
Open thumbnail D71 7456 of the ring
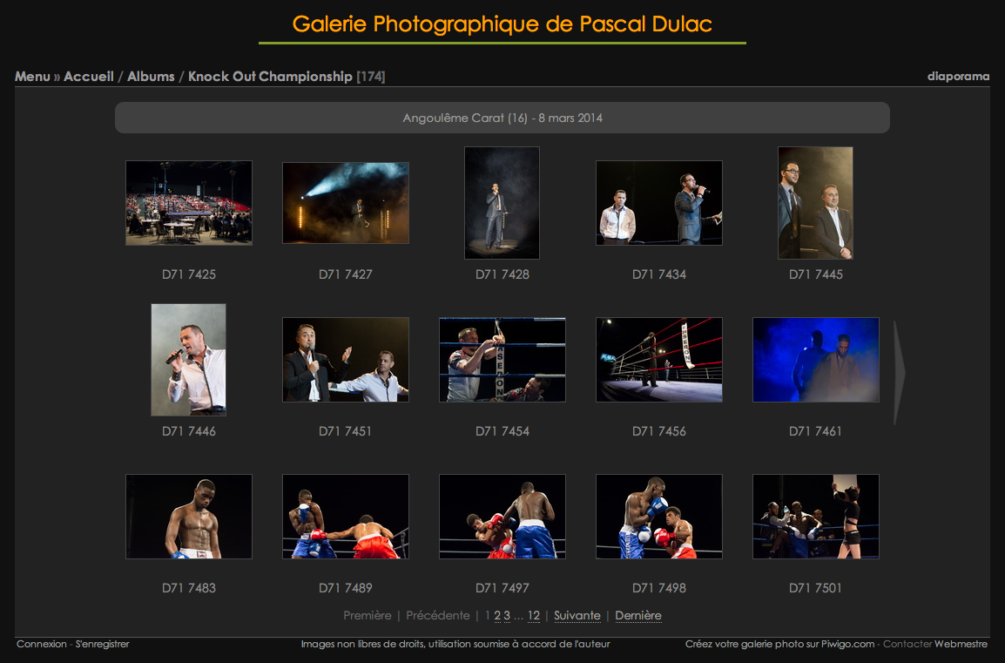pyautogui.click(x=659, y=360)
